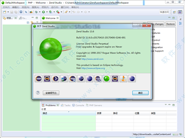Click the Search flashlight toolbar icon
This screenshot has height=138, width=185.
click(66, 12)
